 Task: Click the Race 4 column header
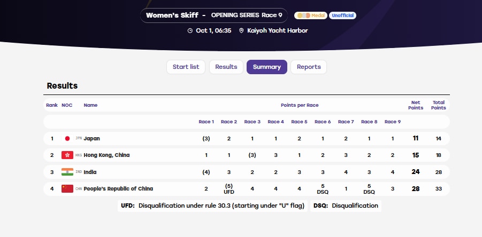point(276,122)
